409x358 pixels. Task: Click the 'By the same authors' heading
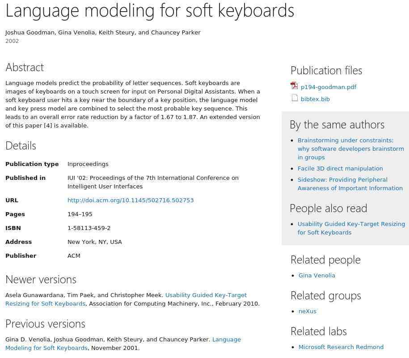coord(337,125)
